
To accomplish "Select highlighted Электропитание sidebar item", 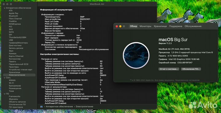I will 19,75.
